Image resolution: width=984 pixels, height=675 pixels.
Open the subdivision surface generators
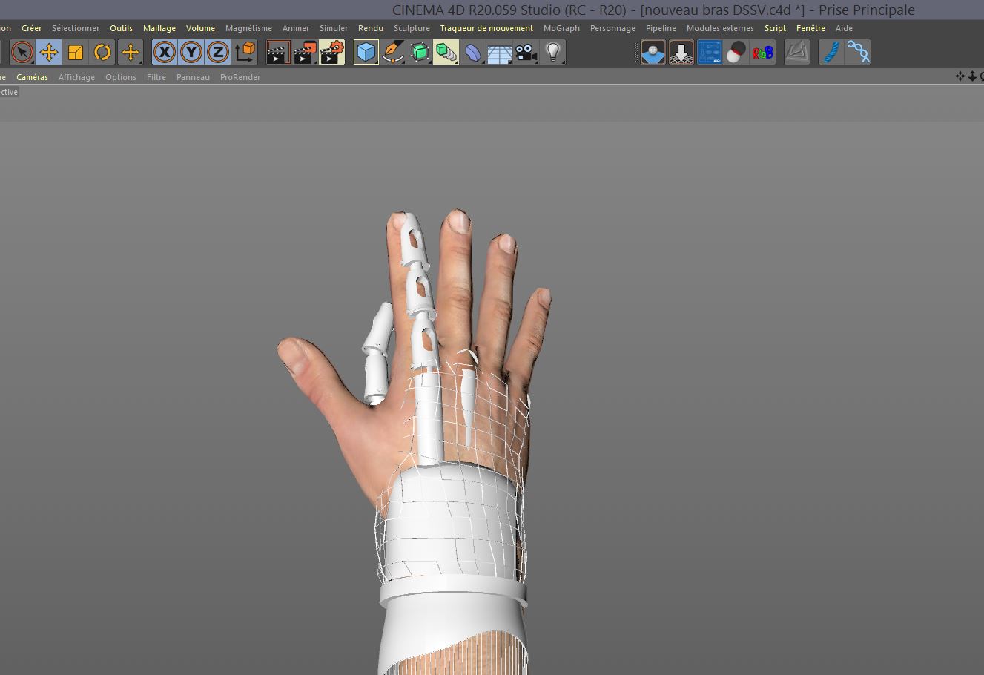[420, 52]
